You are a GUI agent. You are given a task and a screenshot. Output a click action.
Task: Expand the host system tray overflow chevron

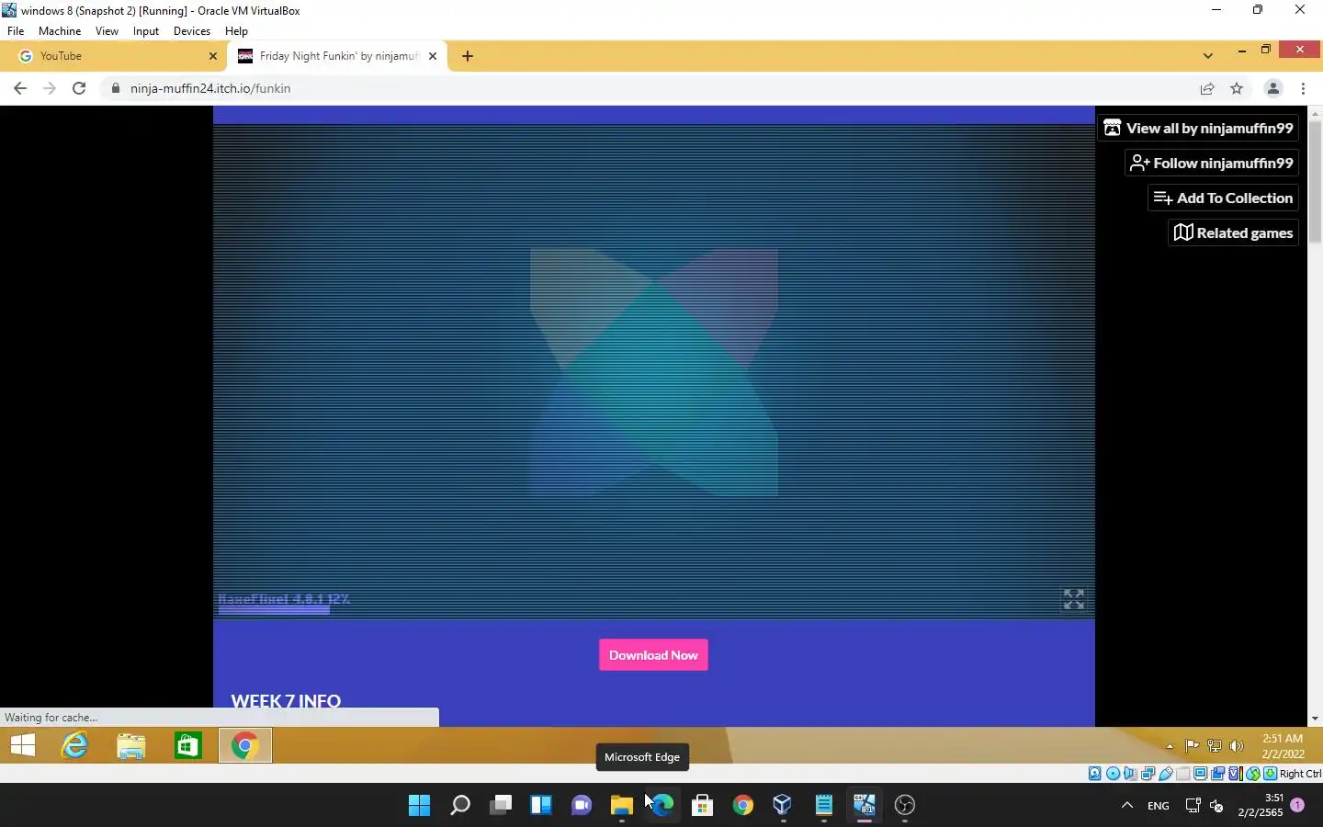[1127, 805]
